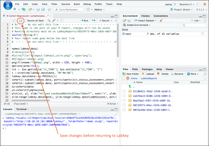Click the Delete button in Files pane
The height and width of the screenshot is (146, 209).
click(163, 74)
